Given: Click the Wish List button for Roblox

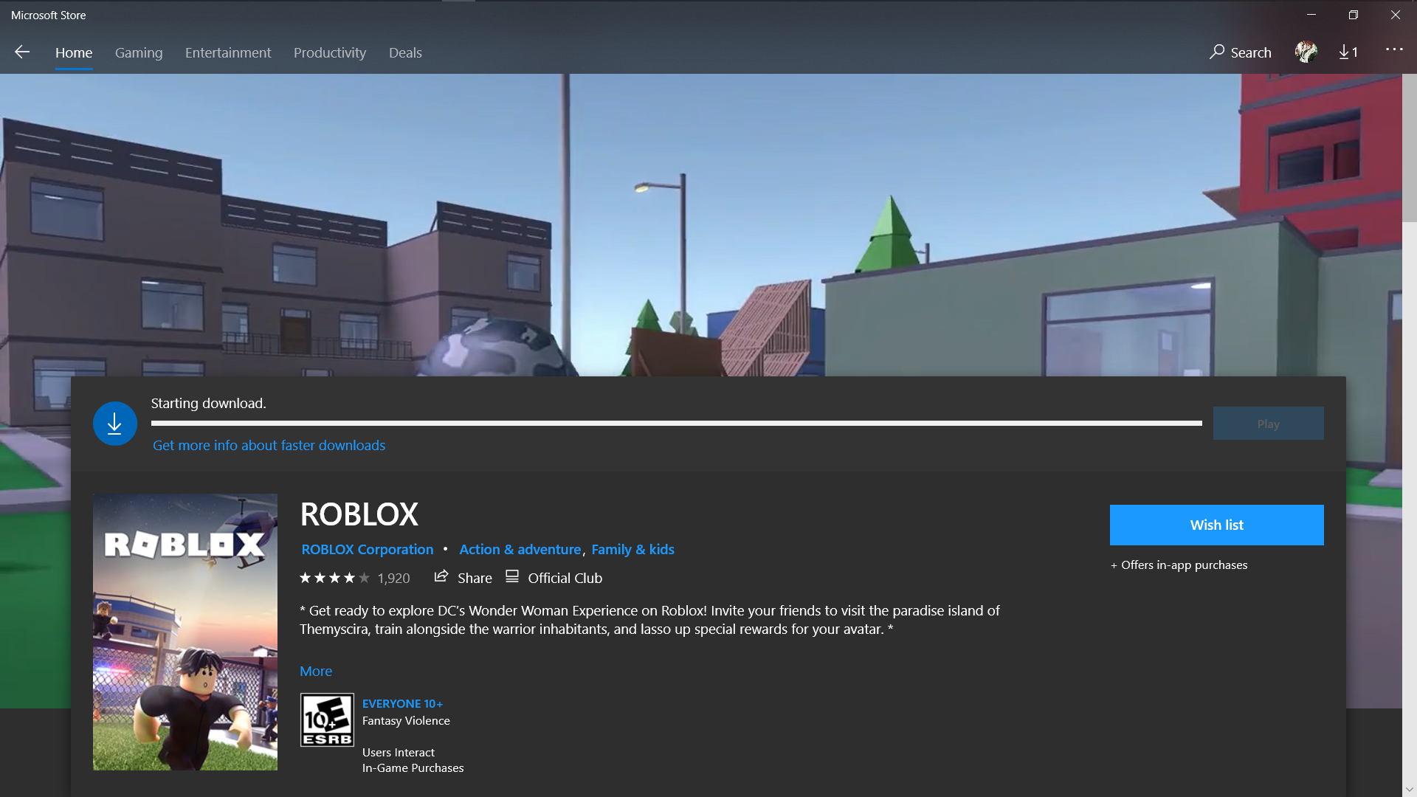Looking at the screenshot, I should click(1216, 525).
